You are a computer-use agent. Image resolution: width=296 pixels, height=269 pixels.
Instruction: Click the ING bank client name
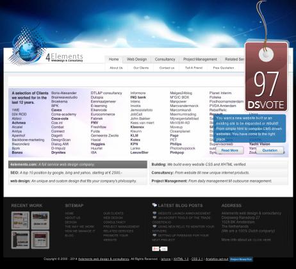tap(138, 97)
